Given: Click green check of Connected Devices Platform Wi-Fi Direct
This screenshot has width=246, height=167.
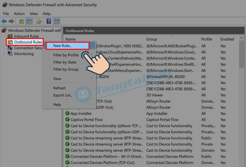Looking at the screenshot, I should (x=67, y=156).
